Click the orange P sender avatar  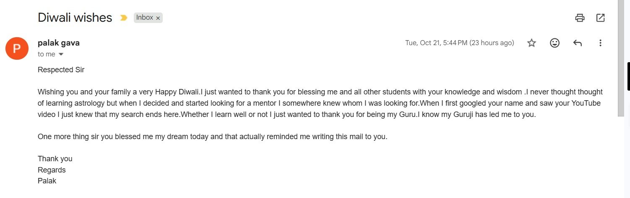tap(16, 48)
